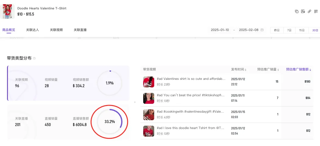
Task: Click the $ 6004.8 livestream sales amount
Action: tap(80, 124)
